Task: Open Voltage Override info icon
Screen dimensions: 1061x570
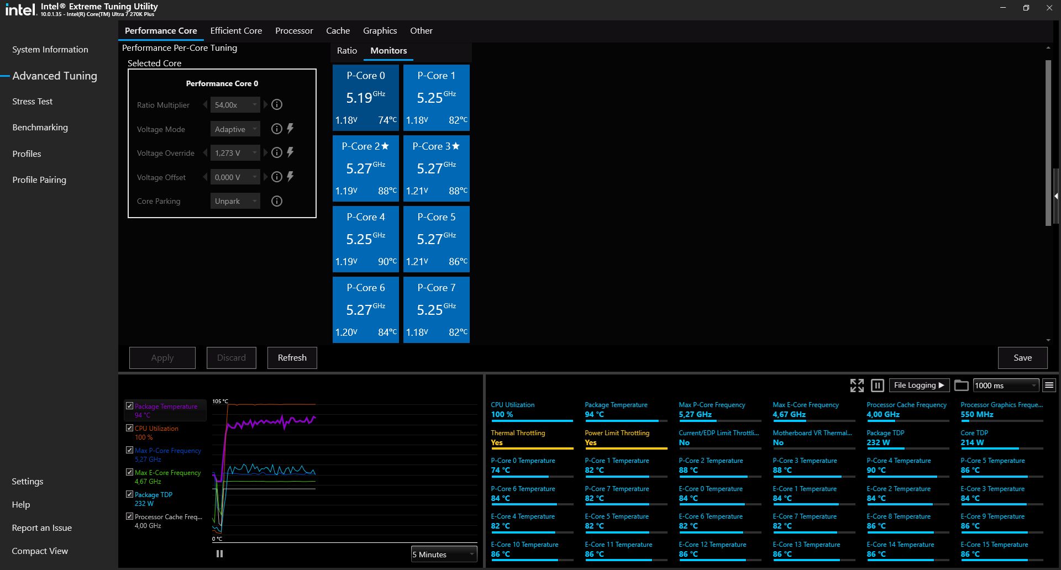Action: pyautogui.click(x=277, y=152)
